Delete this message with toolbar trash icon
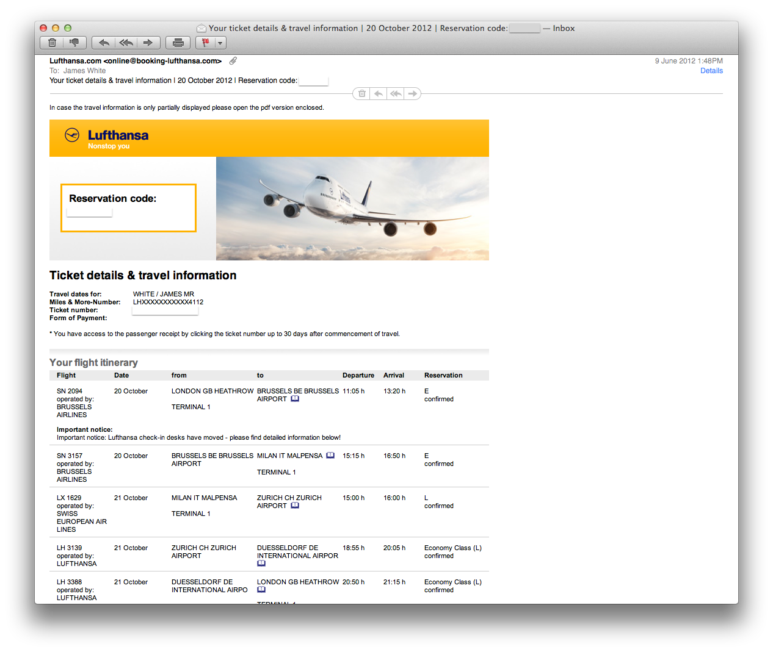773x652 pixels. click(52, 43)
